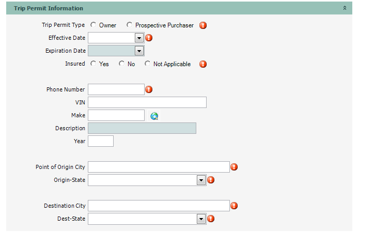Click into the VIN text field
The height and width of the screenshot is (247, 374).
coord(147,102)
